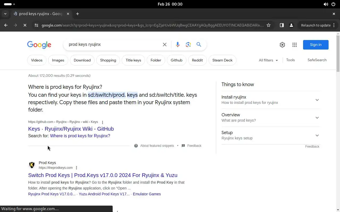
Task: Open Google quick settings gear
Action: (282, 45)
